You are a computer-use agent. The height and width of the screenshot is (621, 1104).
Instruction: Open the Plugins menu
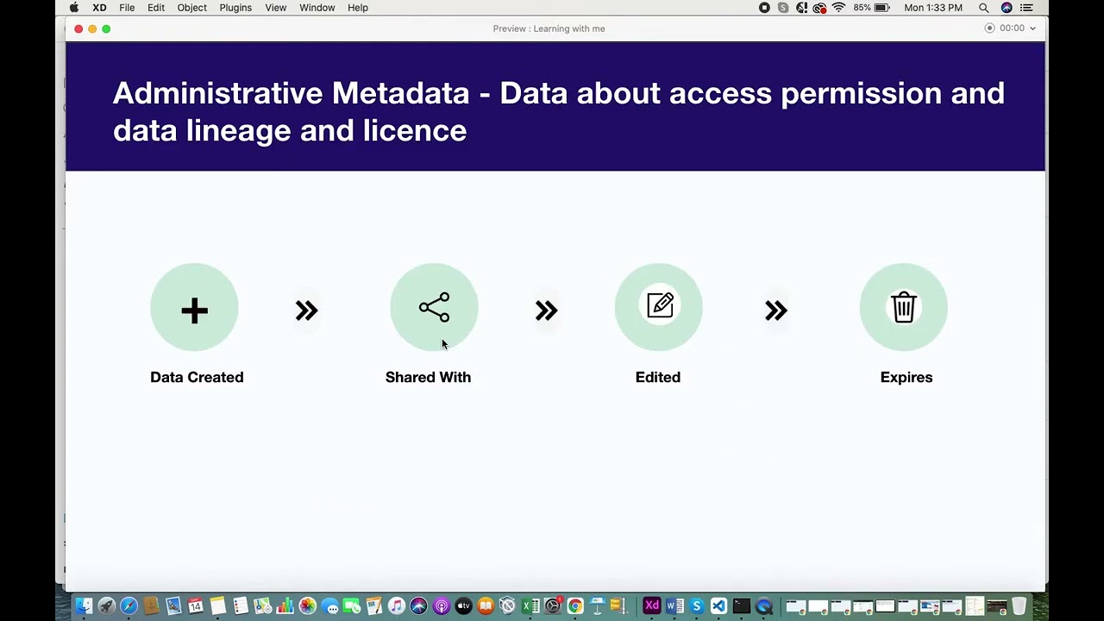pyautogui.click(x=235, y=8)
